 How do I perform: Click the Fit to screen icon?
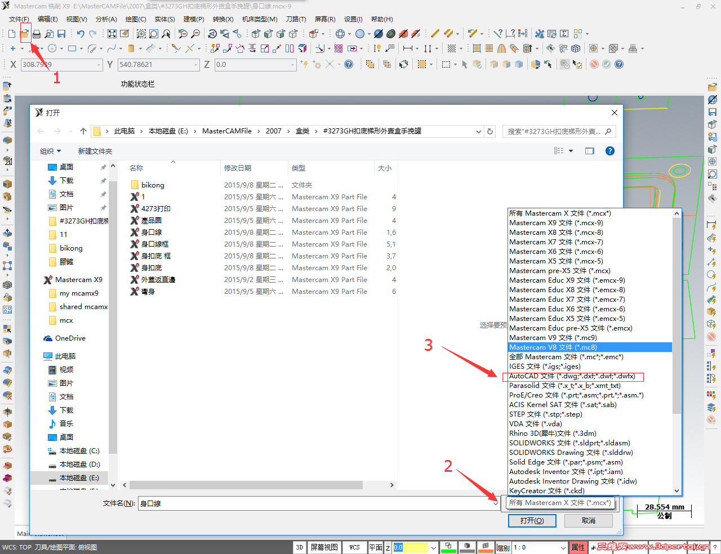click(112, 34)
